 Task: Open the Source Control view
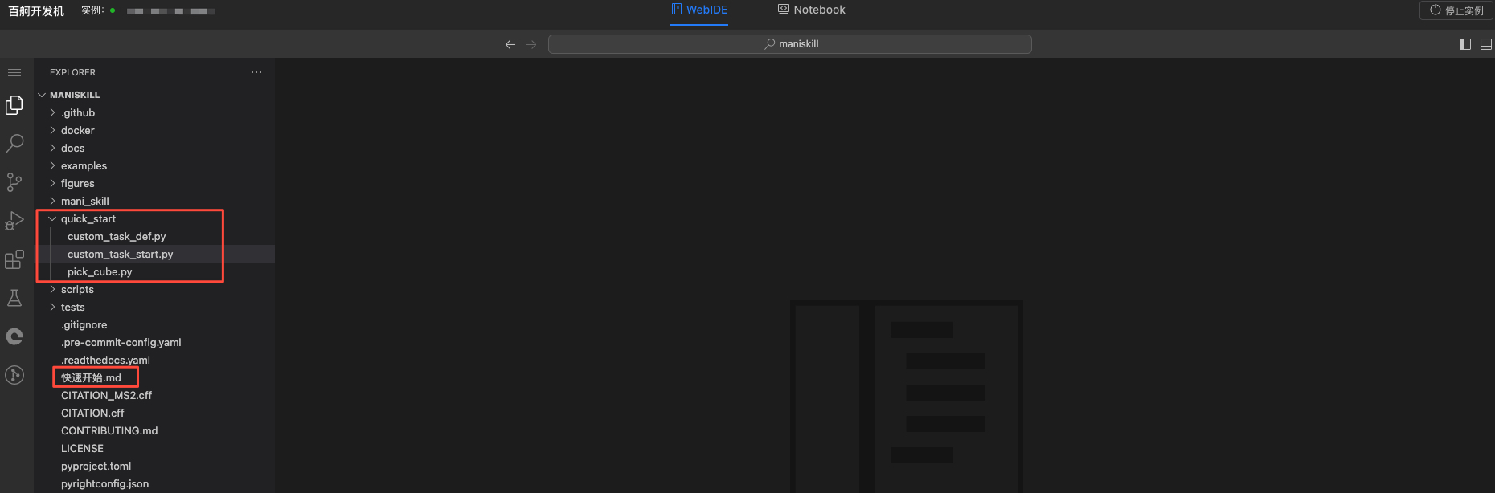(14, 182)
